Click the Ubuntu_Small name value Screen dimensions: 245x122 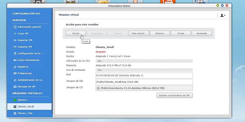(105, 47)
